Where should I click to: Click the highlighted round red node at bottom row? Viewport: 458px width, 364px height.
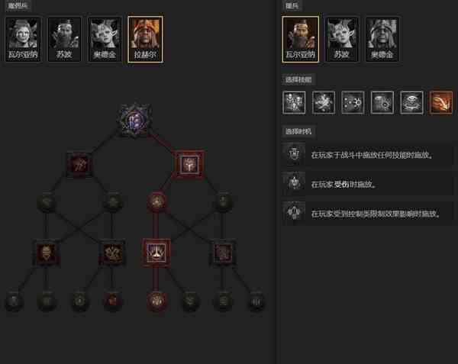[156, 301]
